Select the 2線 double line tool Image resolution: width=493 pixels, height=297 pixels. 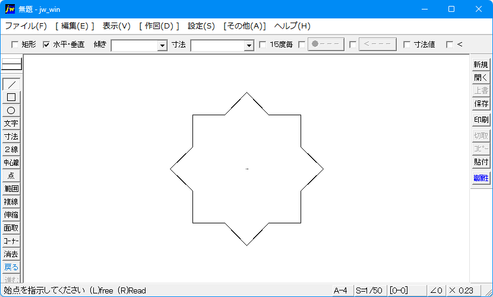(11, 150)
